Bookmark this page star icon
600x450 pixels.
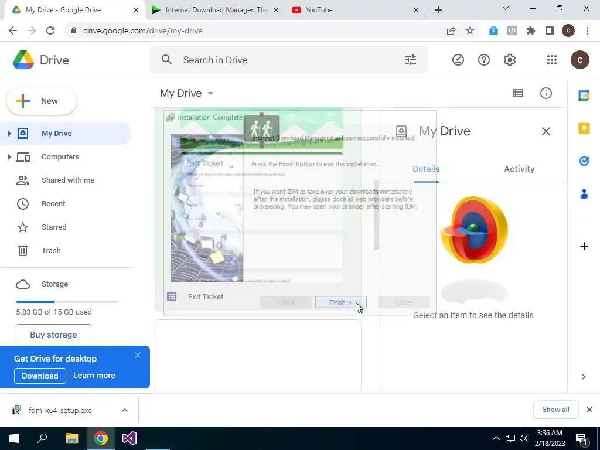click(470, 30)
